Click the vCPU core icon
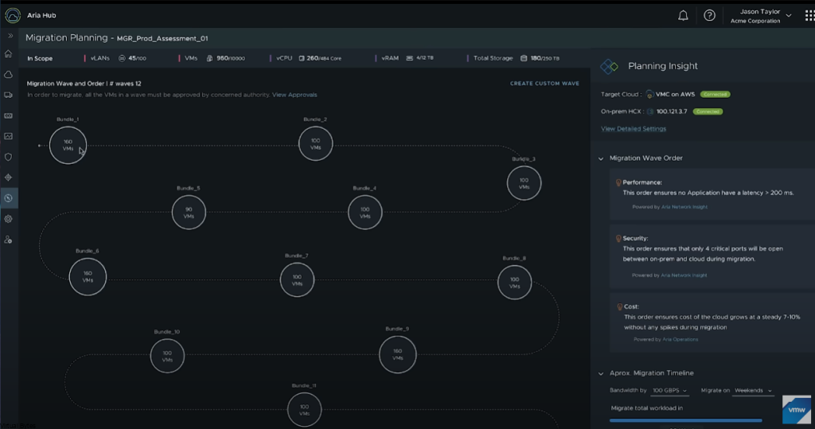The height and width of the screenshot is (429, 815). 302,58
